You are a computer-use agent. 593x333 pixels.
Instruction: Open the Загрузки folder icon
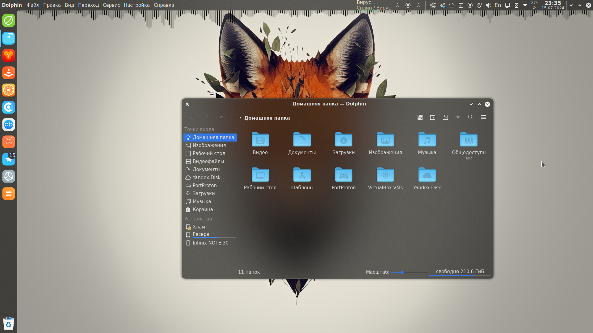pyautogui.click(x=343, y=140)
